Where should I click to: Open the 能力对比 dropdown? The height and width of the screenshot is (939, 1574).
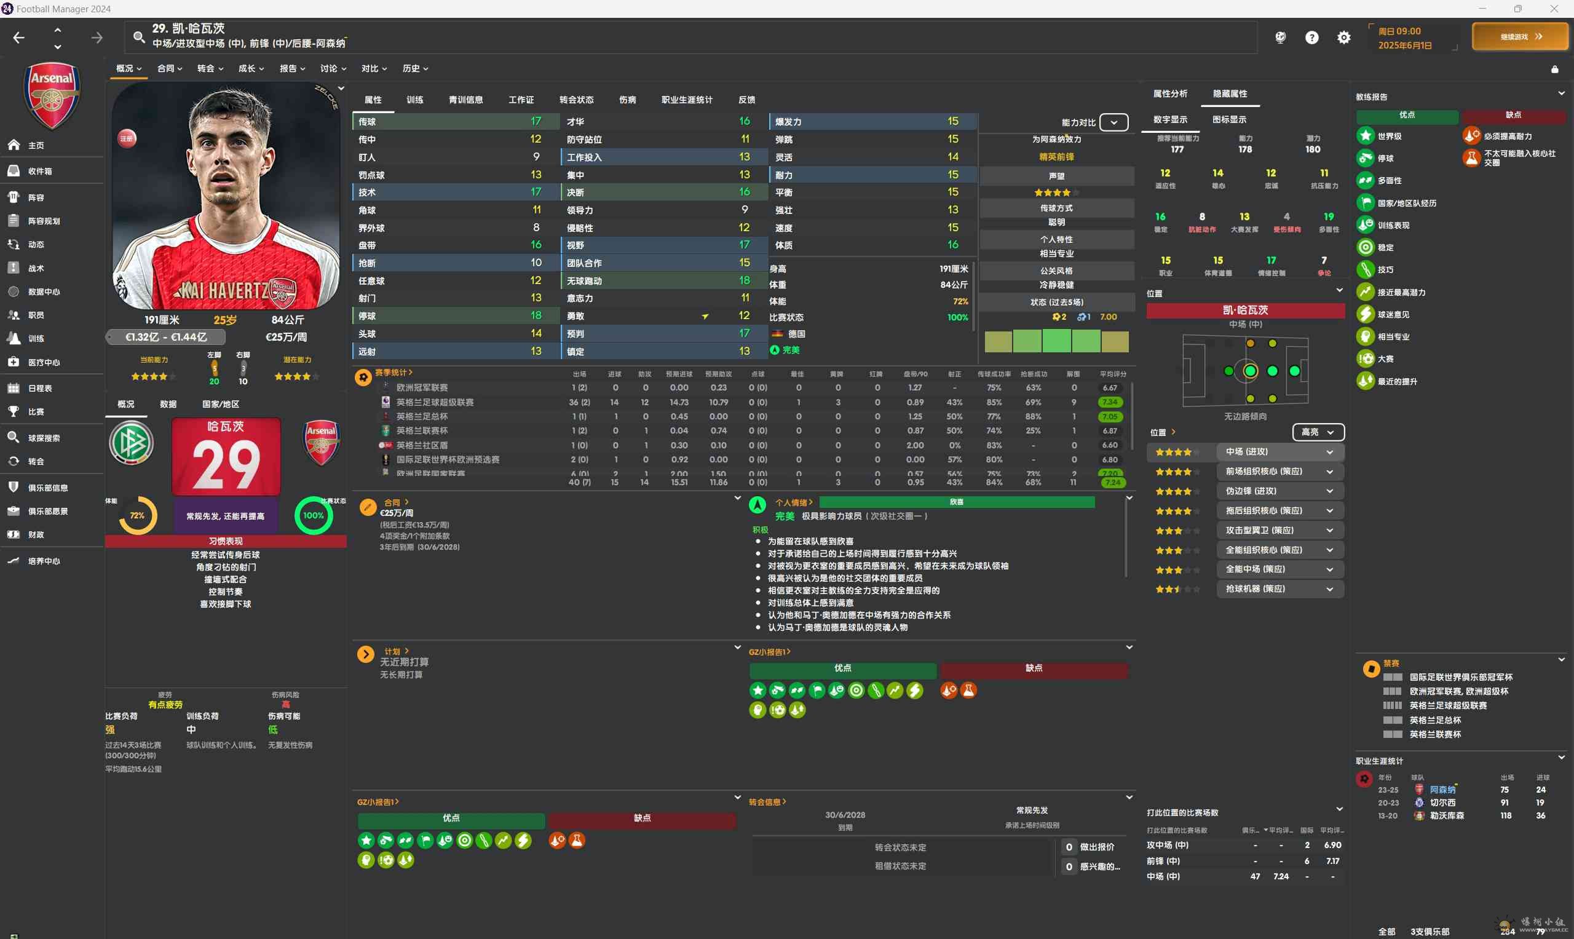(x=1113, y=122)
